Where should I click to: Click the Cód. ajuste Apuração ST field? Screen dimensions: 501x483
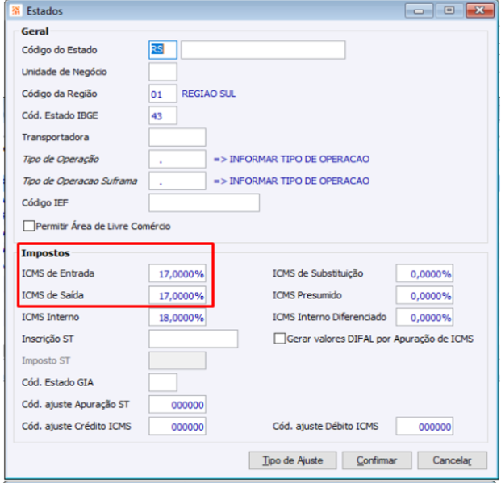tap(177, 405)
